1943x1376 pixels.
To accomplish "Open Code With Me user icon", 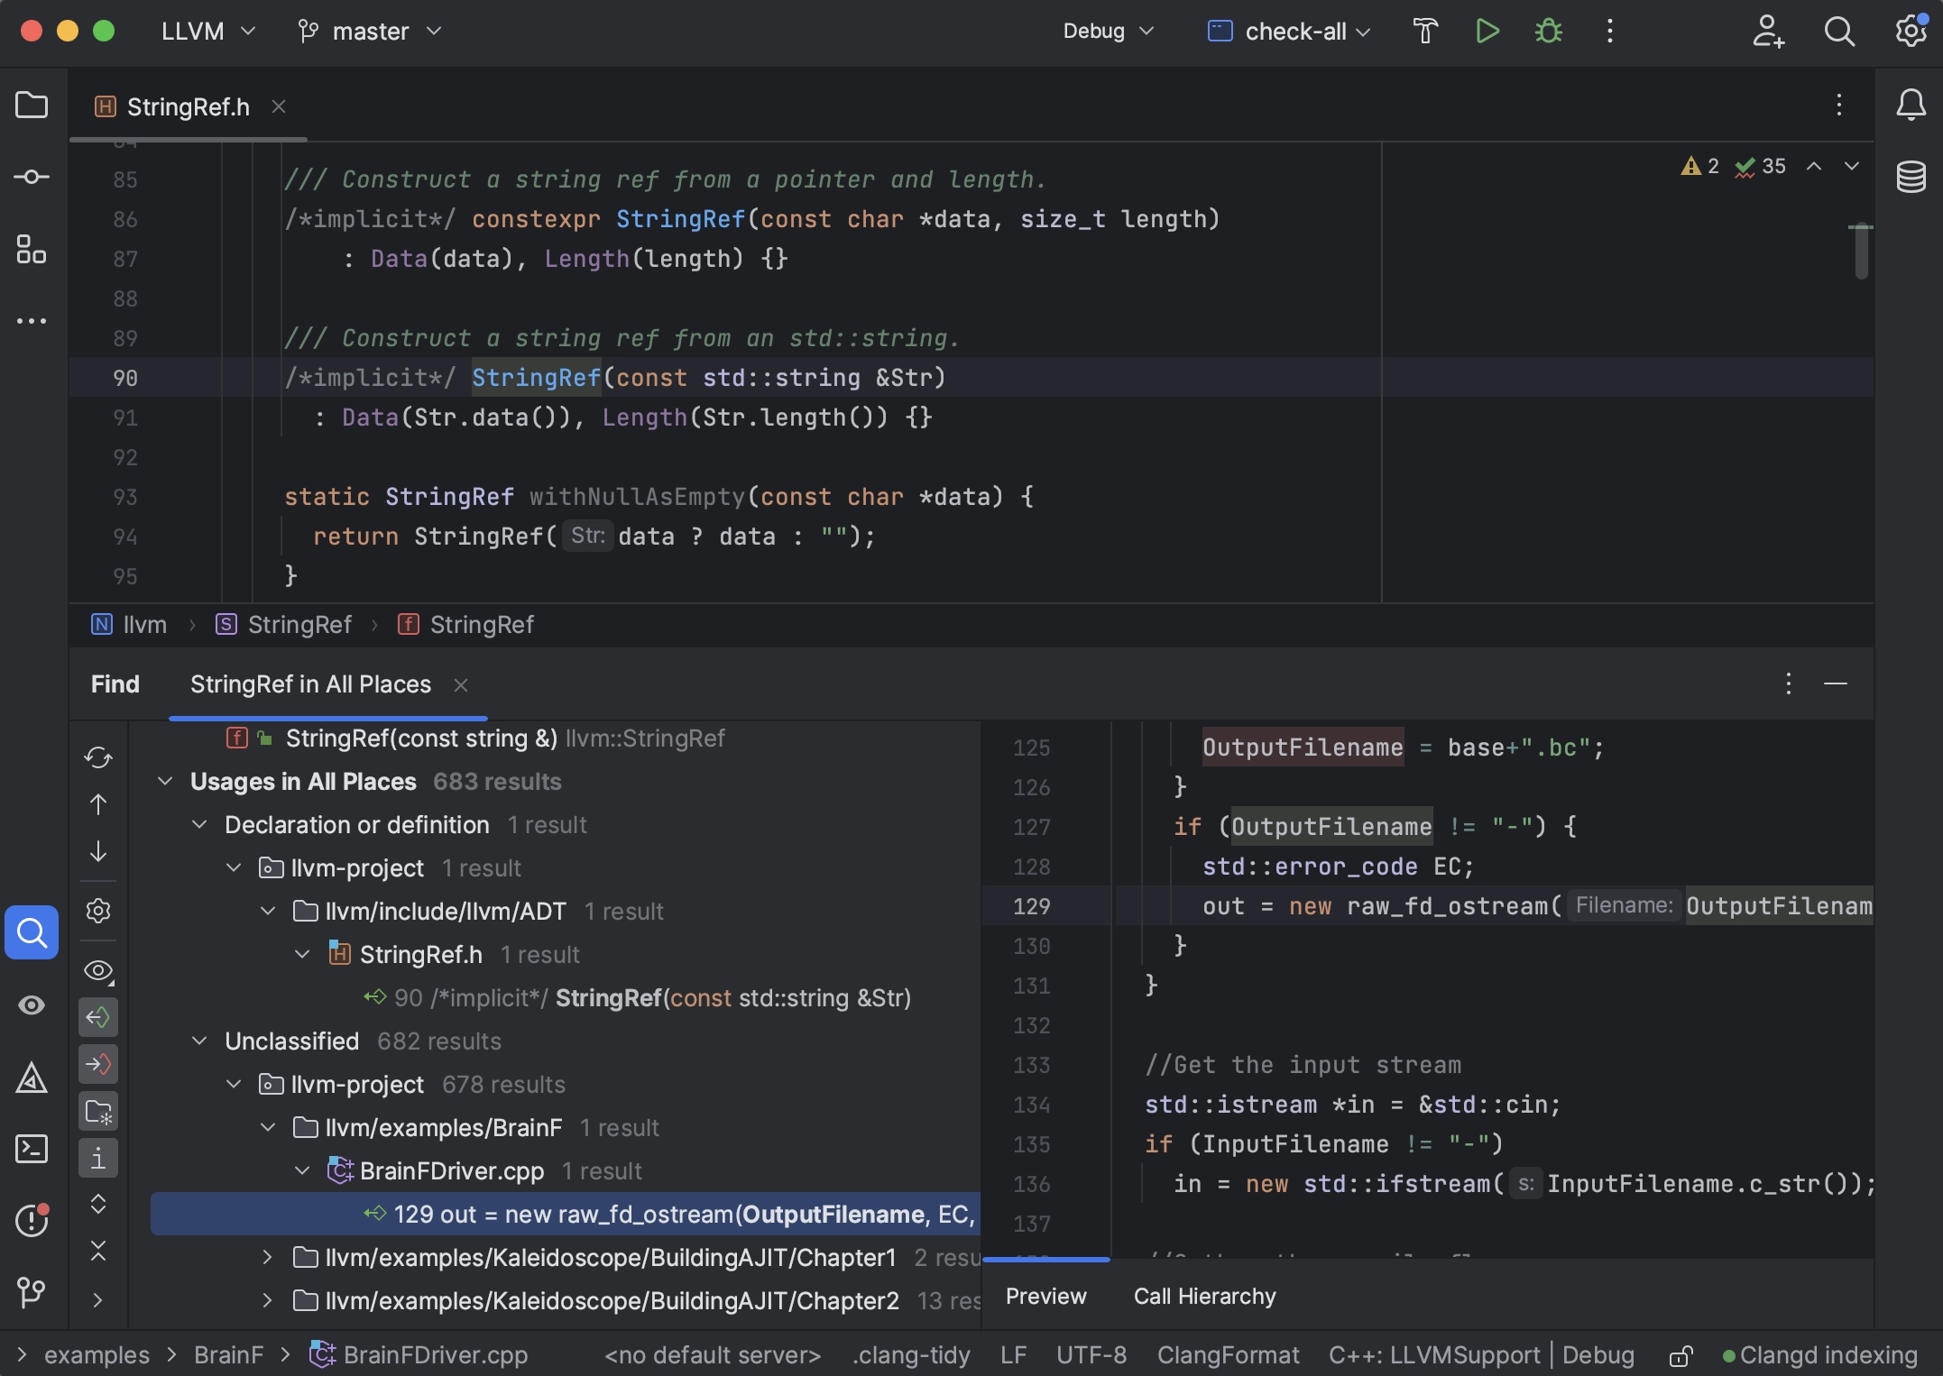I will [1768, 32].
